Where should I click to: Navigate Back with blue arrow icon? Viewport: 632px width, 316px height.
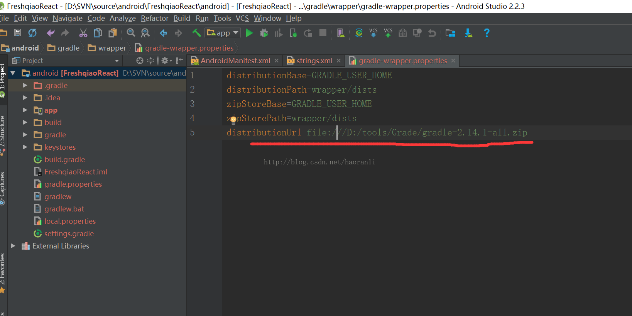point(164,33)
